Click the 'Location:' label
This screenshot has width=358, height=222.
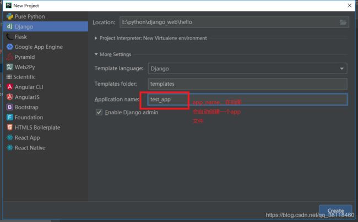click(104, 23)
